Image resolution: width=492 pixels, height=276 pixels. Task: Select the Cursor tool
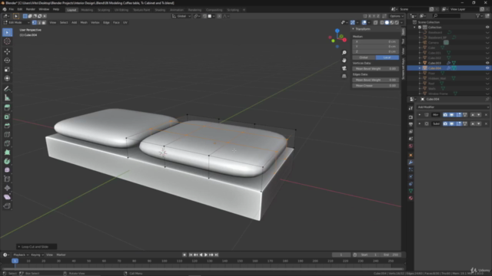[x=7, y=41]
